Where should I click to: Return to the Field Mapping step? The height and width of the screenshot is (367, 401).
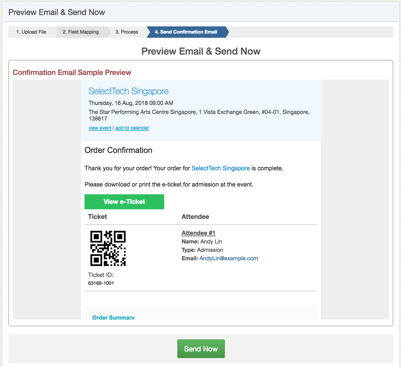pos(81,32)
